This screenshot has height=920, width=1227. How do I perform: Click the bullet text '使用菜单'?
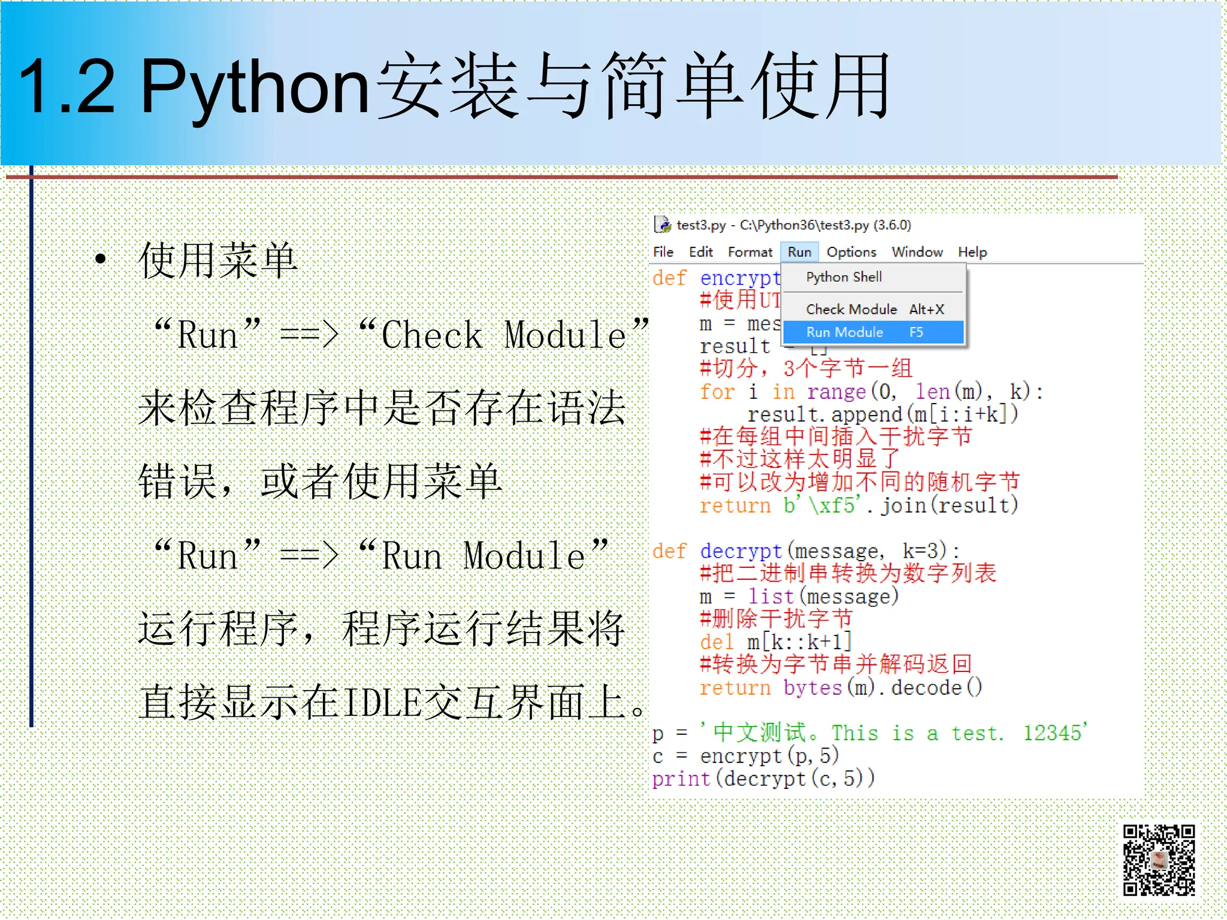tap(218, 261)
